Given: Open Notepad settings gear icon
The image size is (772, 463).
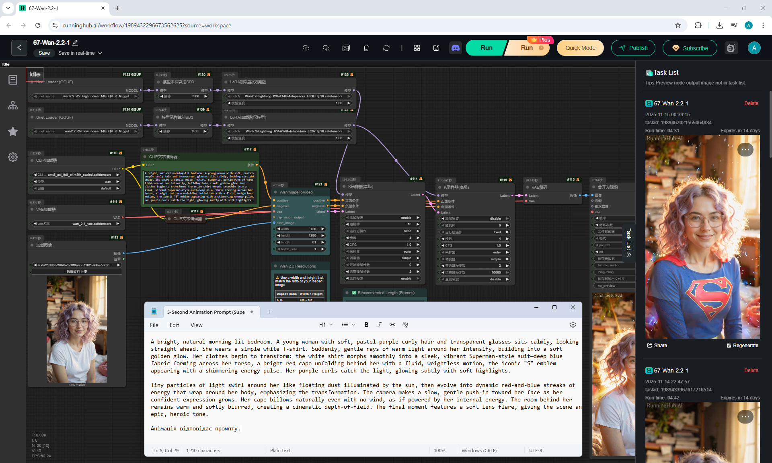Looking at the screenshot, I should [x=573, y=325].
